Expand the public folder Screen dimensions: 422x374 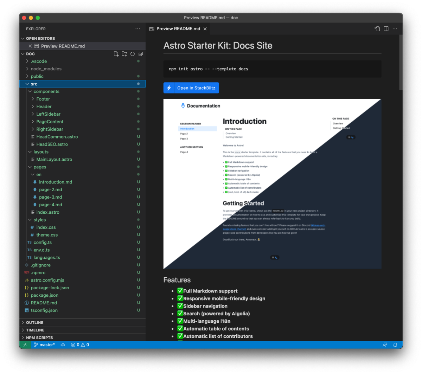82,76
